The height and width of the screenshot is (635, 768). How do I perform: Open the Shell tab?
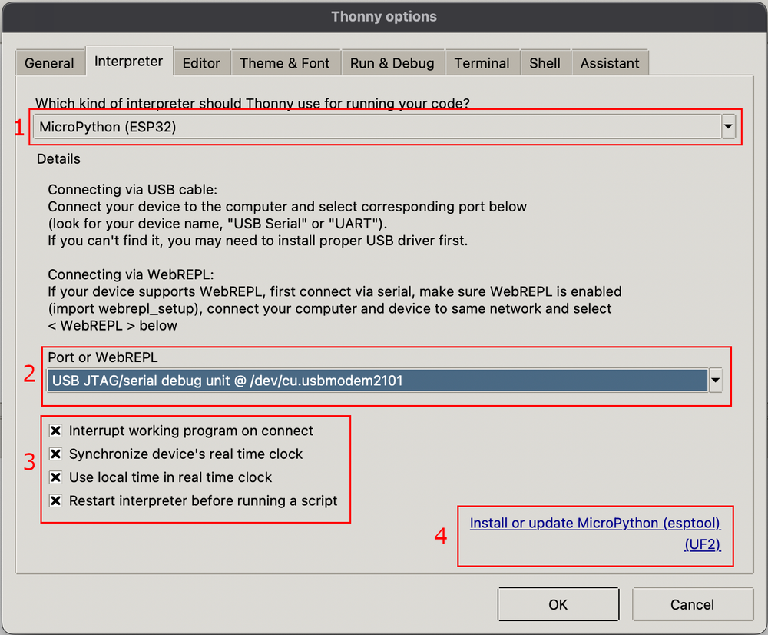coord(545,62)
